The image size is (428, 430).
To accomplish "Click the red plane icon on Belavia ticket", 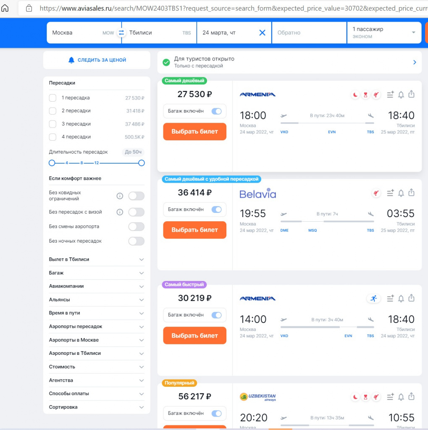I will (376, 193).
